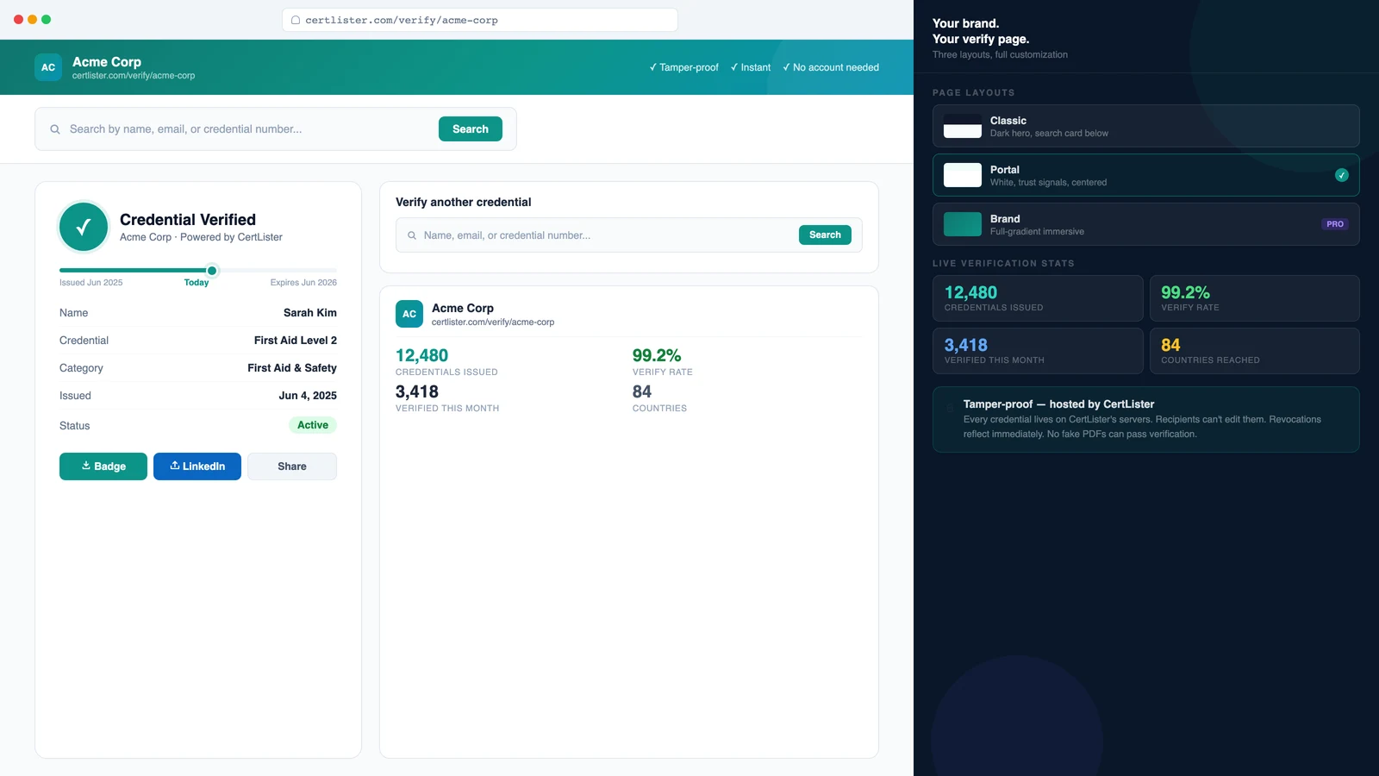Click the teal checkmark on the Portal layout

click(1342, 175)
